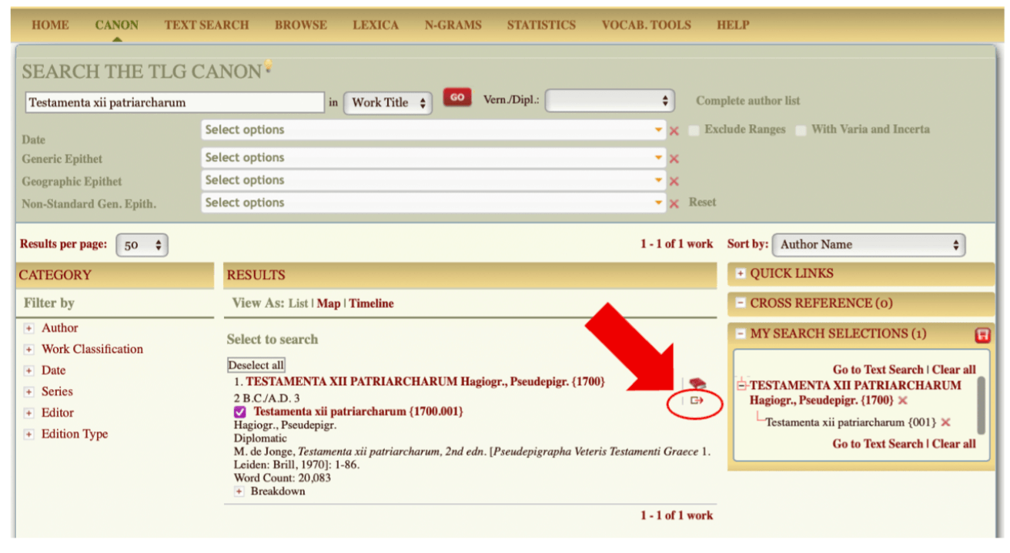Enable the Exclude Ranges checkbox
1010x553 pixels.
(694, 130)
